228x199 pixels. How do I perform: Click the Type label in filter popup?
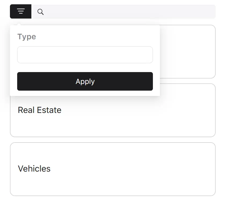[x=27, y=37]
